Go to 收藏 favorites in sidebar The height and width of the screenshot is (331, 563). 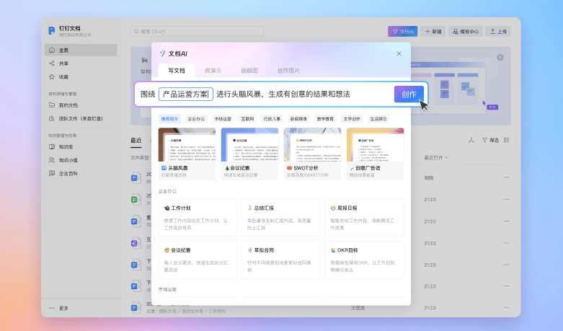tap(63, 76)
